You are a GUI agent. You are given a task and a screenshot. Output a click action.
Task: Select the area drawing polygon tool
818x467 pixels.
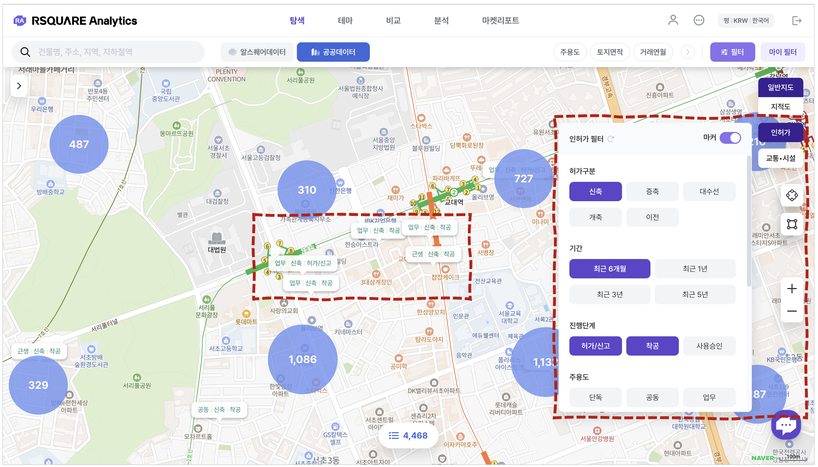[x=792, y=224]
